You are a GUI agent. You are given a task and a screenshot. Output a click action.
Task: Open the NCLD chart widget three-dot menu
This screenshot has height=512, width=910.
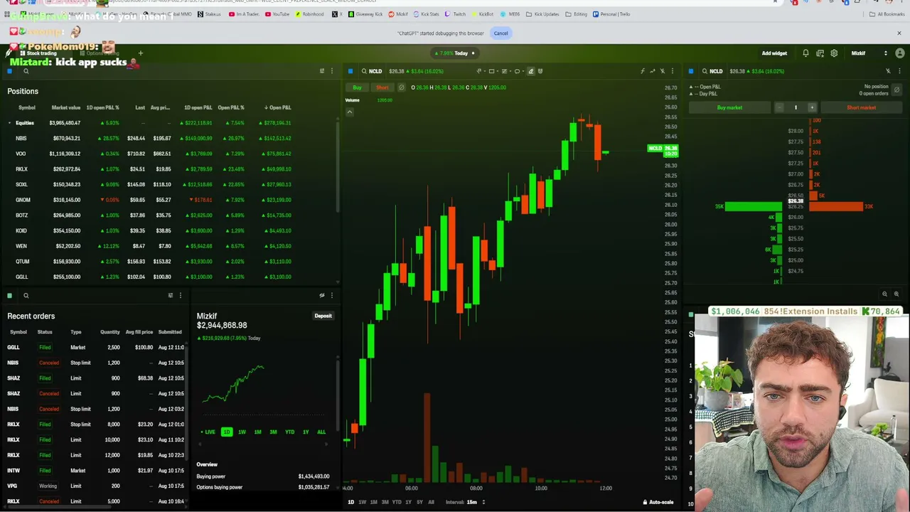(672, 71)
